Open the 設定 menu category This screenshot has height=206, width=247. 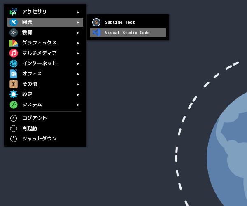[45, 94]
